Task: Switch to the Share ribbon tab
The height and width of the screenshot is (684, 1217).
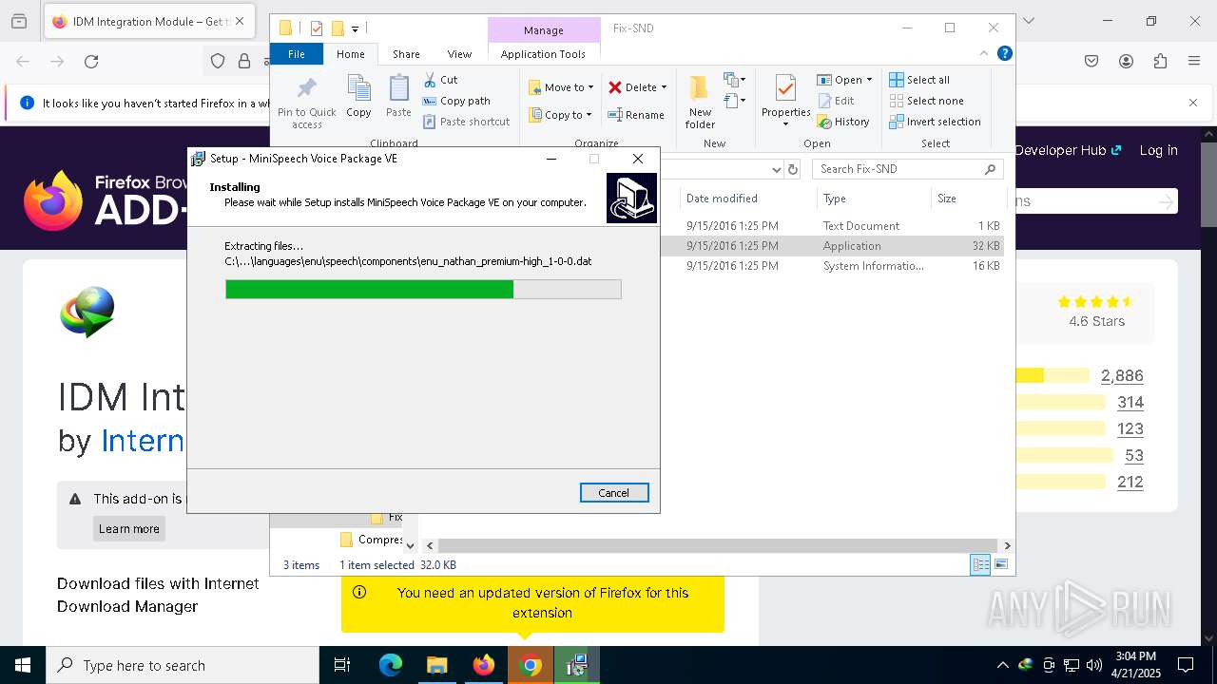Action: [406, 54]
